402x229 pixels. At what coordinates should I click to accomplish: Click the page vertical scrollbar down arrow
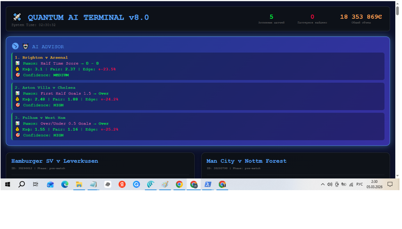click(397, 175)
